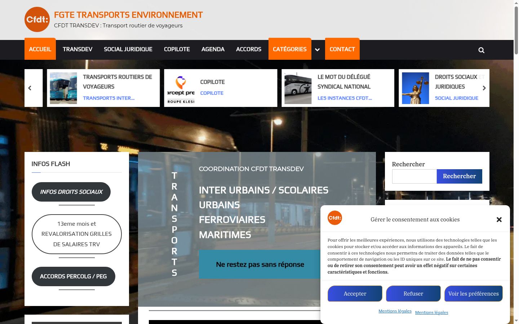This screenshot has width=519, height=324.
Task: Click the blue Social Juridique category link in carousel
Action: (x=457, y=98)
